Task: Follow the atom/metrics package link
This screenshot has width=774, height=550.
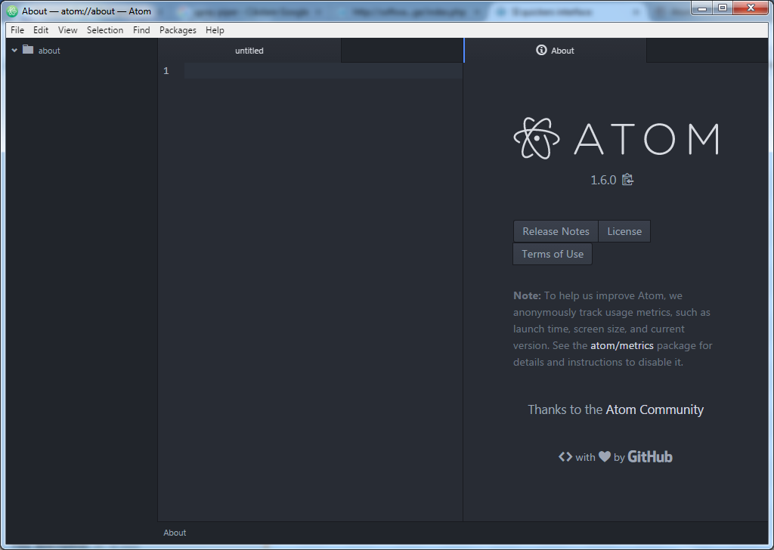Action: coord(621,345)
